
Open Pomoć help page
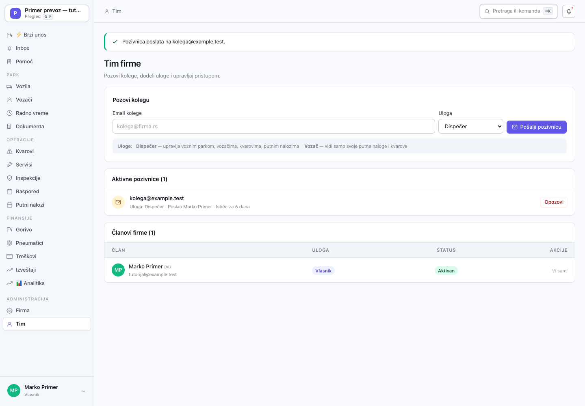tap(47, 62)
